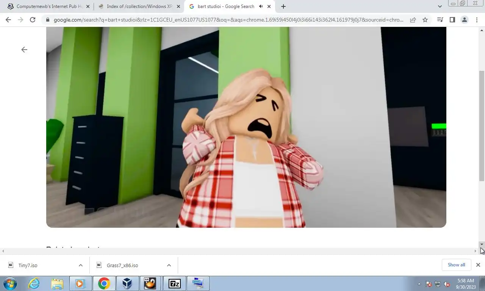Bookmark this page with the star icon
Image resolution: width=485 pixels, height=291 pixels.
[425, 20]
